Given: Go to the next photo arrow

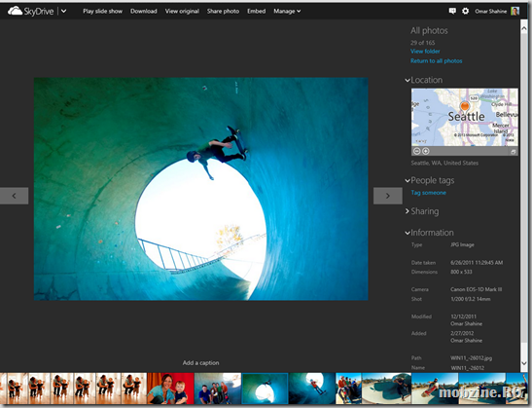Looking at the screenshot, I should click(x=388, y=196).
